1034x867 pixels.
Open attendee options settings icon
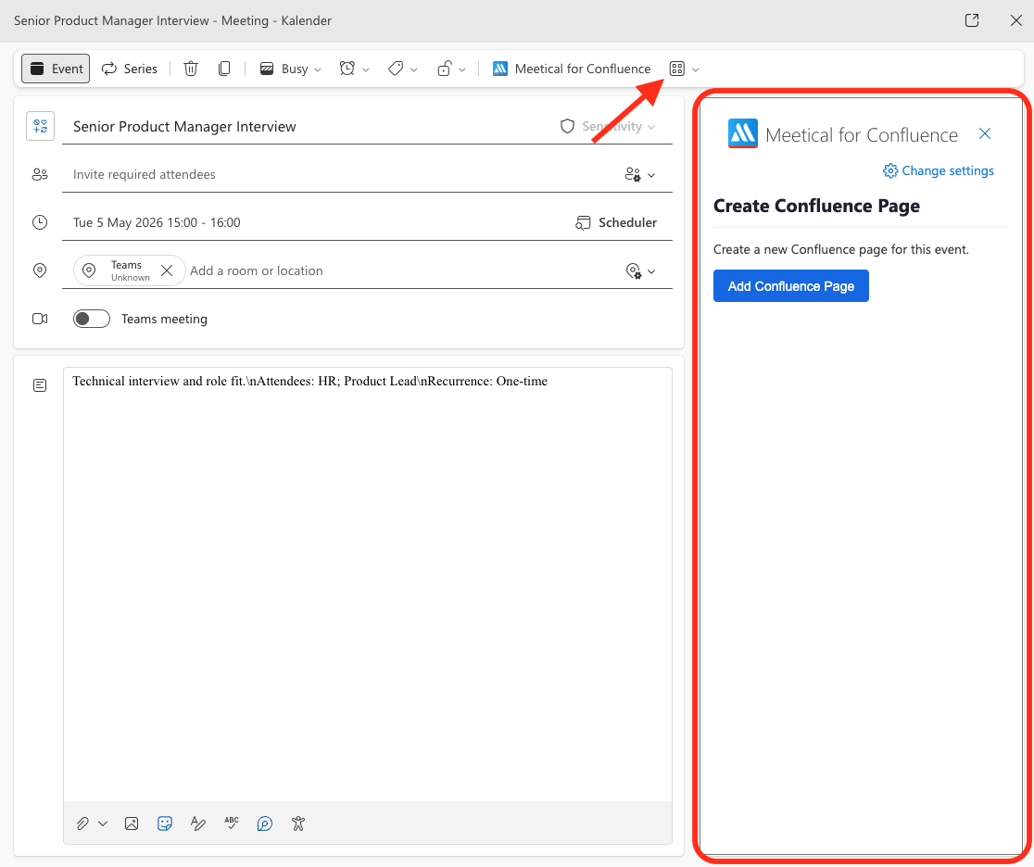click(x=633, y=175)
